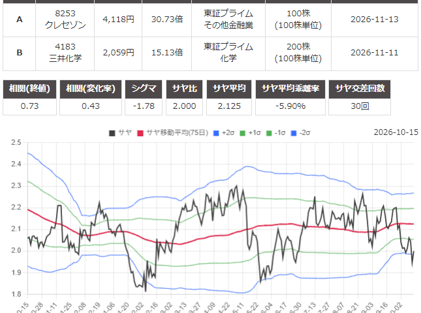Click the サヤ交差回数 header
Viewport: 421px width, 313px height.
[360, 89]
